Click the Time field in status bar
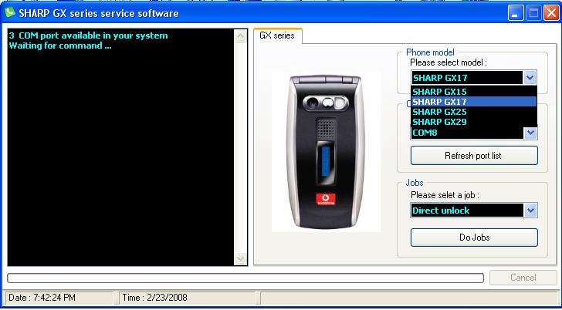The height and width of the screenshot is (310, 562). [x=186, y=298]
